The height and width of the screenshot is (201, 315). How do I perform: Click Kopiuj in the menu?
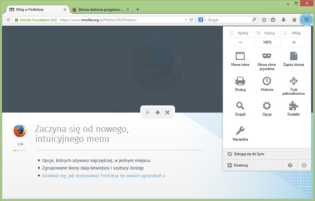(x=267, y=33)
